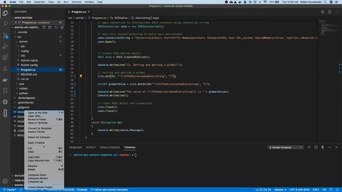This screenshot has height=192, width=342.
Task: Click the Wi-Fi icon in menu bar
Action: [x=265, y=2]
